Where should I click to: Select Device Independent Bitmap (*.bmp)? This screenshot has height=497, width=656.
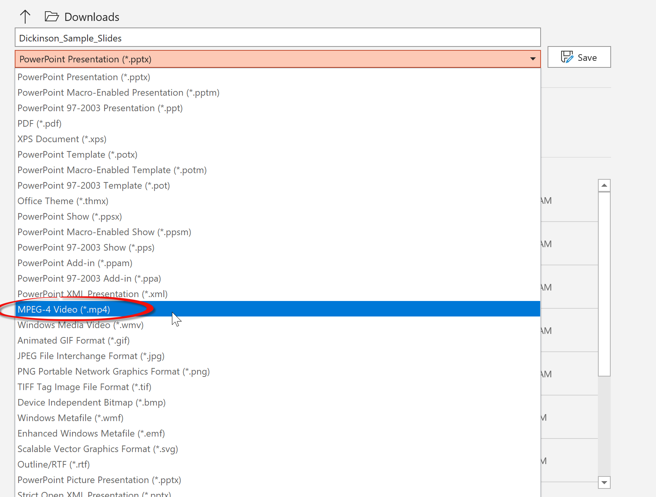pyautogui.click(x=278, y=402)
